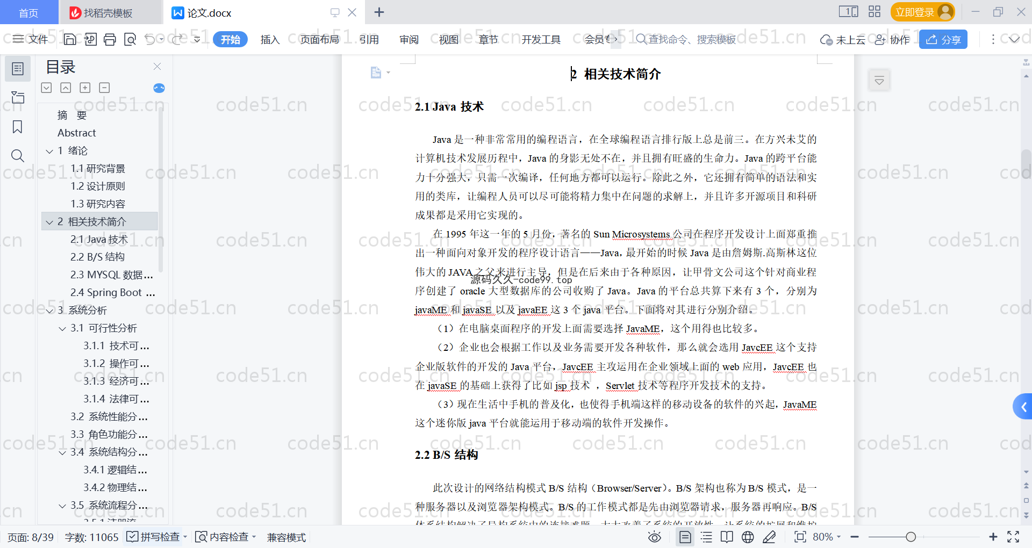Click the 协作 collaboration button

click(x=892, y=39)
